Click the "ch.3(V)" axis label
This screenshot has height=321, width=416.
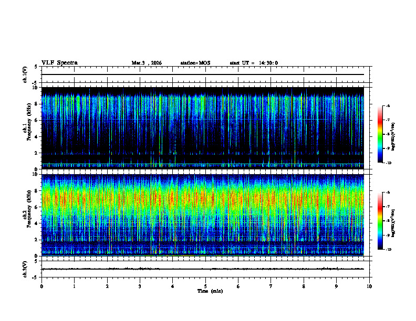pos(25,269)
